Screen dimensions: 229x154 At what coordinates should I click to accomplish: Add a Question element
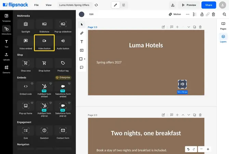pos(44,133)
